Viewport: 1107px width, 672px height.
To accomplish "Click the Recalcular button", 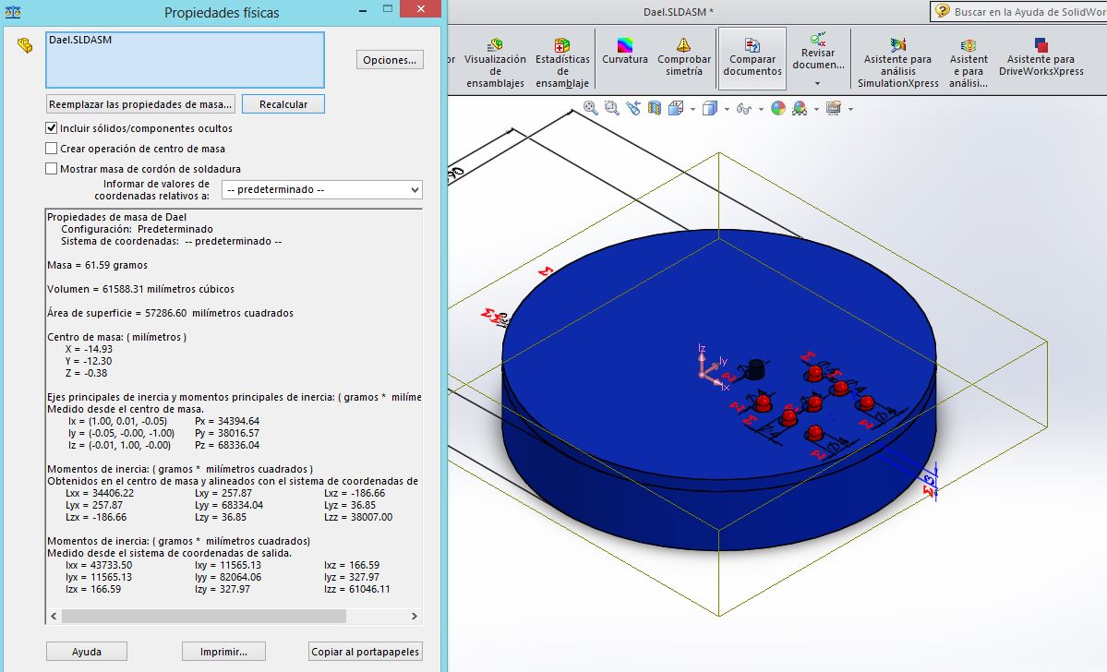I will click(283, 103).
